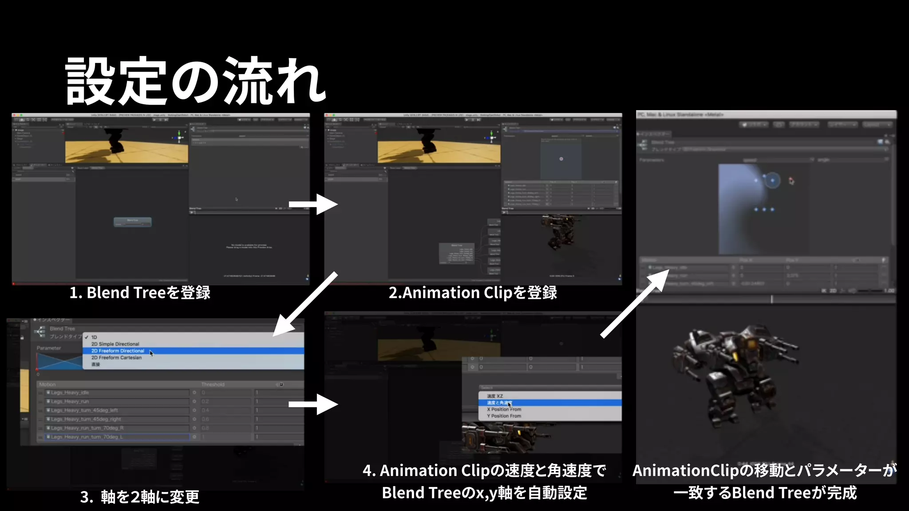Click the lock icon in step 3 panel
909x511 pixels.
pyautogui.click(x=22, y=338)
